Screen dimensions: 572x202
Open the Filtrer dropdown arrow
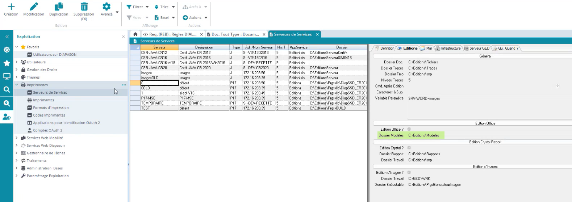pos(147,7)
